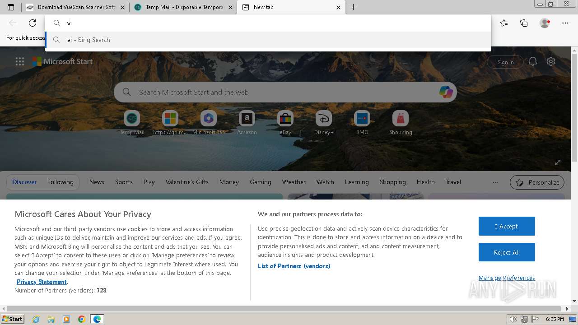Open the Gaming feed category
The image size is (578, 325).
tap(261, 182)
